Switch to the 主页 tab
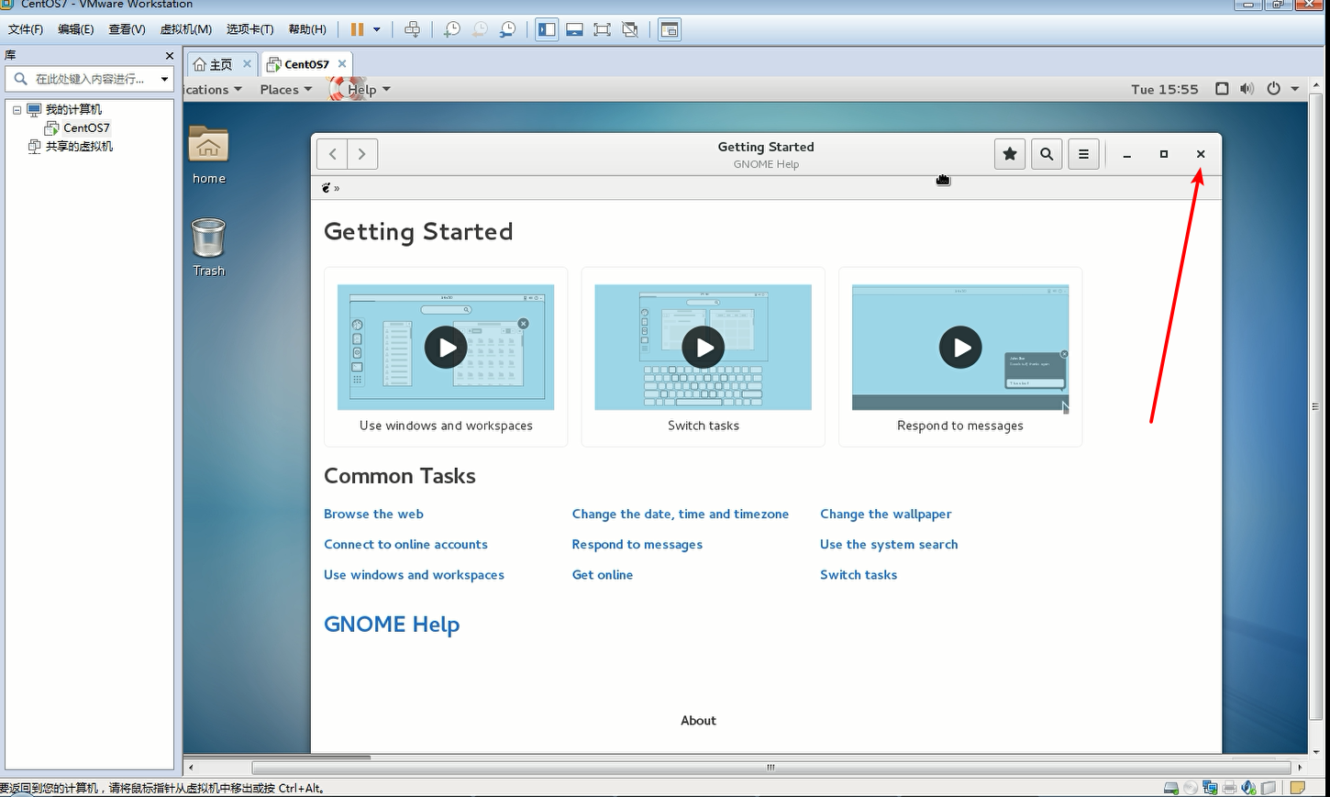 pyautogui.click(x=213, y=64)
